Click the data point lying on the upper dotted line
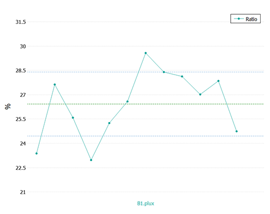The width and height of the screenshot is (270, 214). click(164, 72)
